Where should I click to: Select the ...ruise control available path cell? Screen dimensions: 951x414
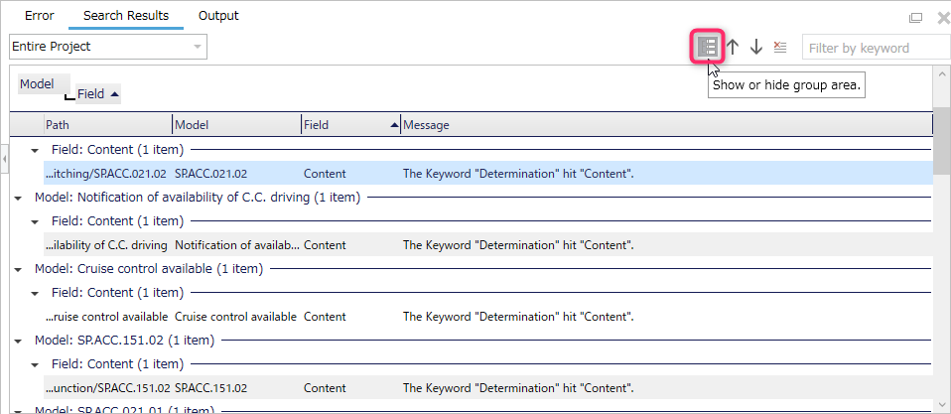click(x=107, y=317)
